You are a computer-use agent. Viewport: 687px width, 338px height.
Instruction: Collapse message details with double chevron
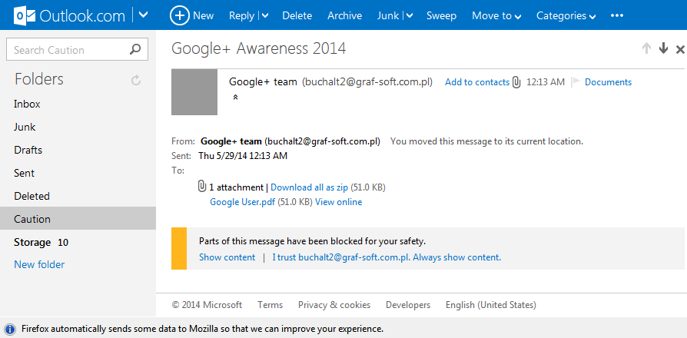pyautogui.click(x=235, y=98)
